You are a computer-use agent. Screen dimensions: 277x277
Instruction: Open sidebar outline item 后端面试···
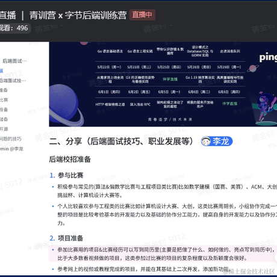tap(14, 61)
